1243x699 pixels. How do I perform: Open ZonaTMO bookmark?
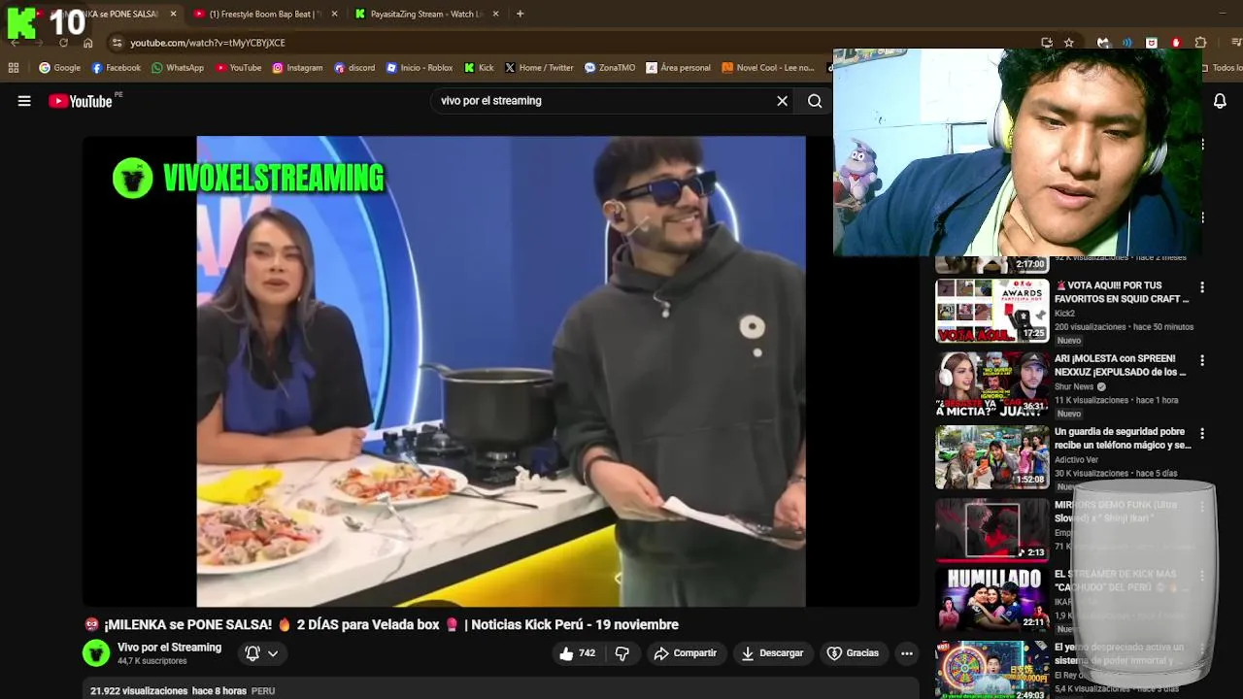coord(610,68)
